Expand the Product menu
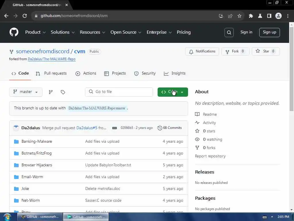The width and height of the screenshot is (294, 221). point(35,32)
